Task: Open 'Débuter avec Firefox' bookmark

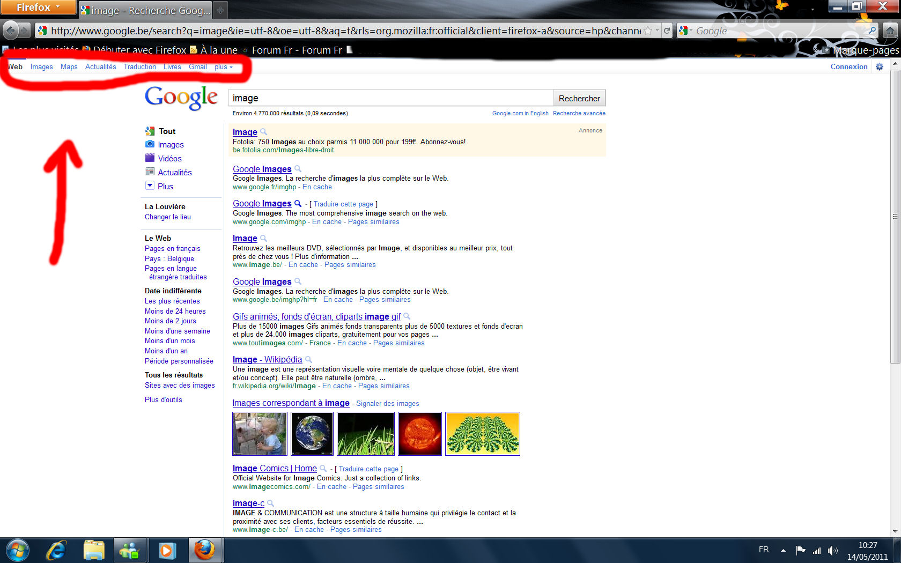Action: [135, 50]
